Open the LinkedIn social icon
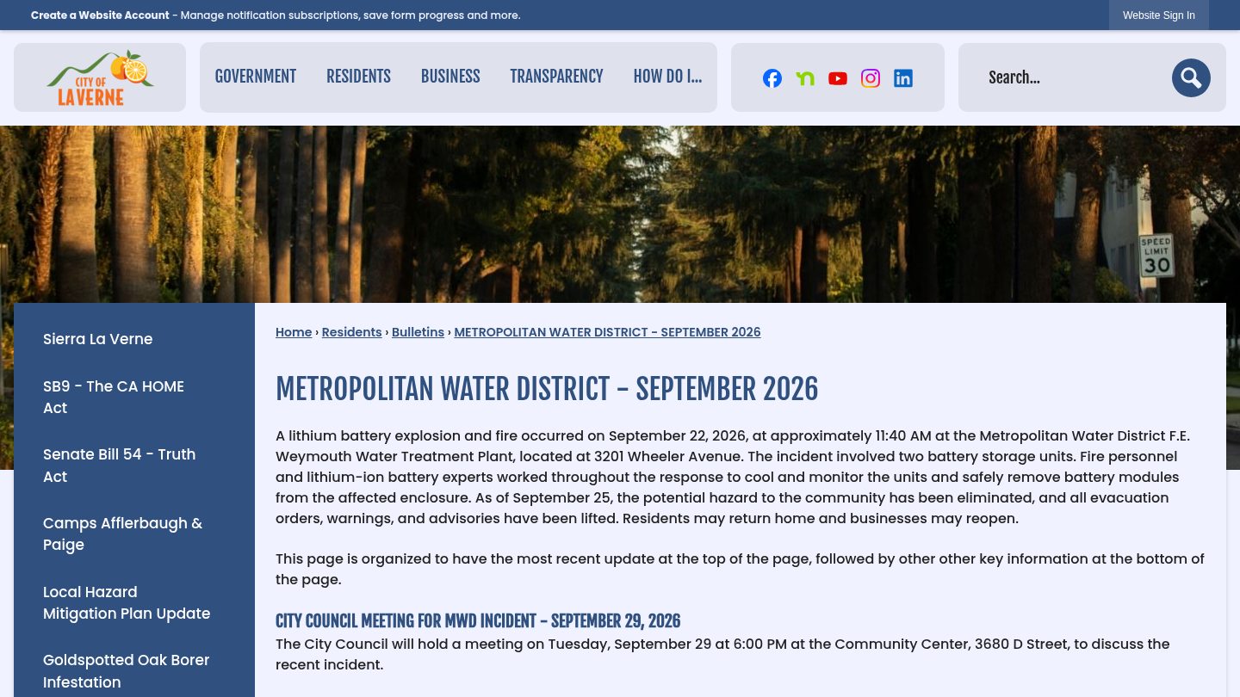1240x697 pixels. pyautogui.click(x=903, y=78)
